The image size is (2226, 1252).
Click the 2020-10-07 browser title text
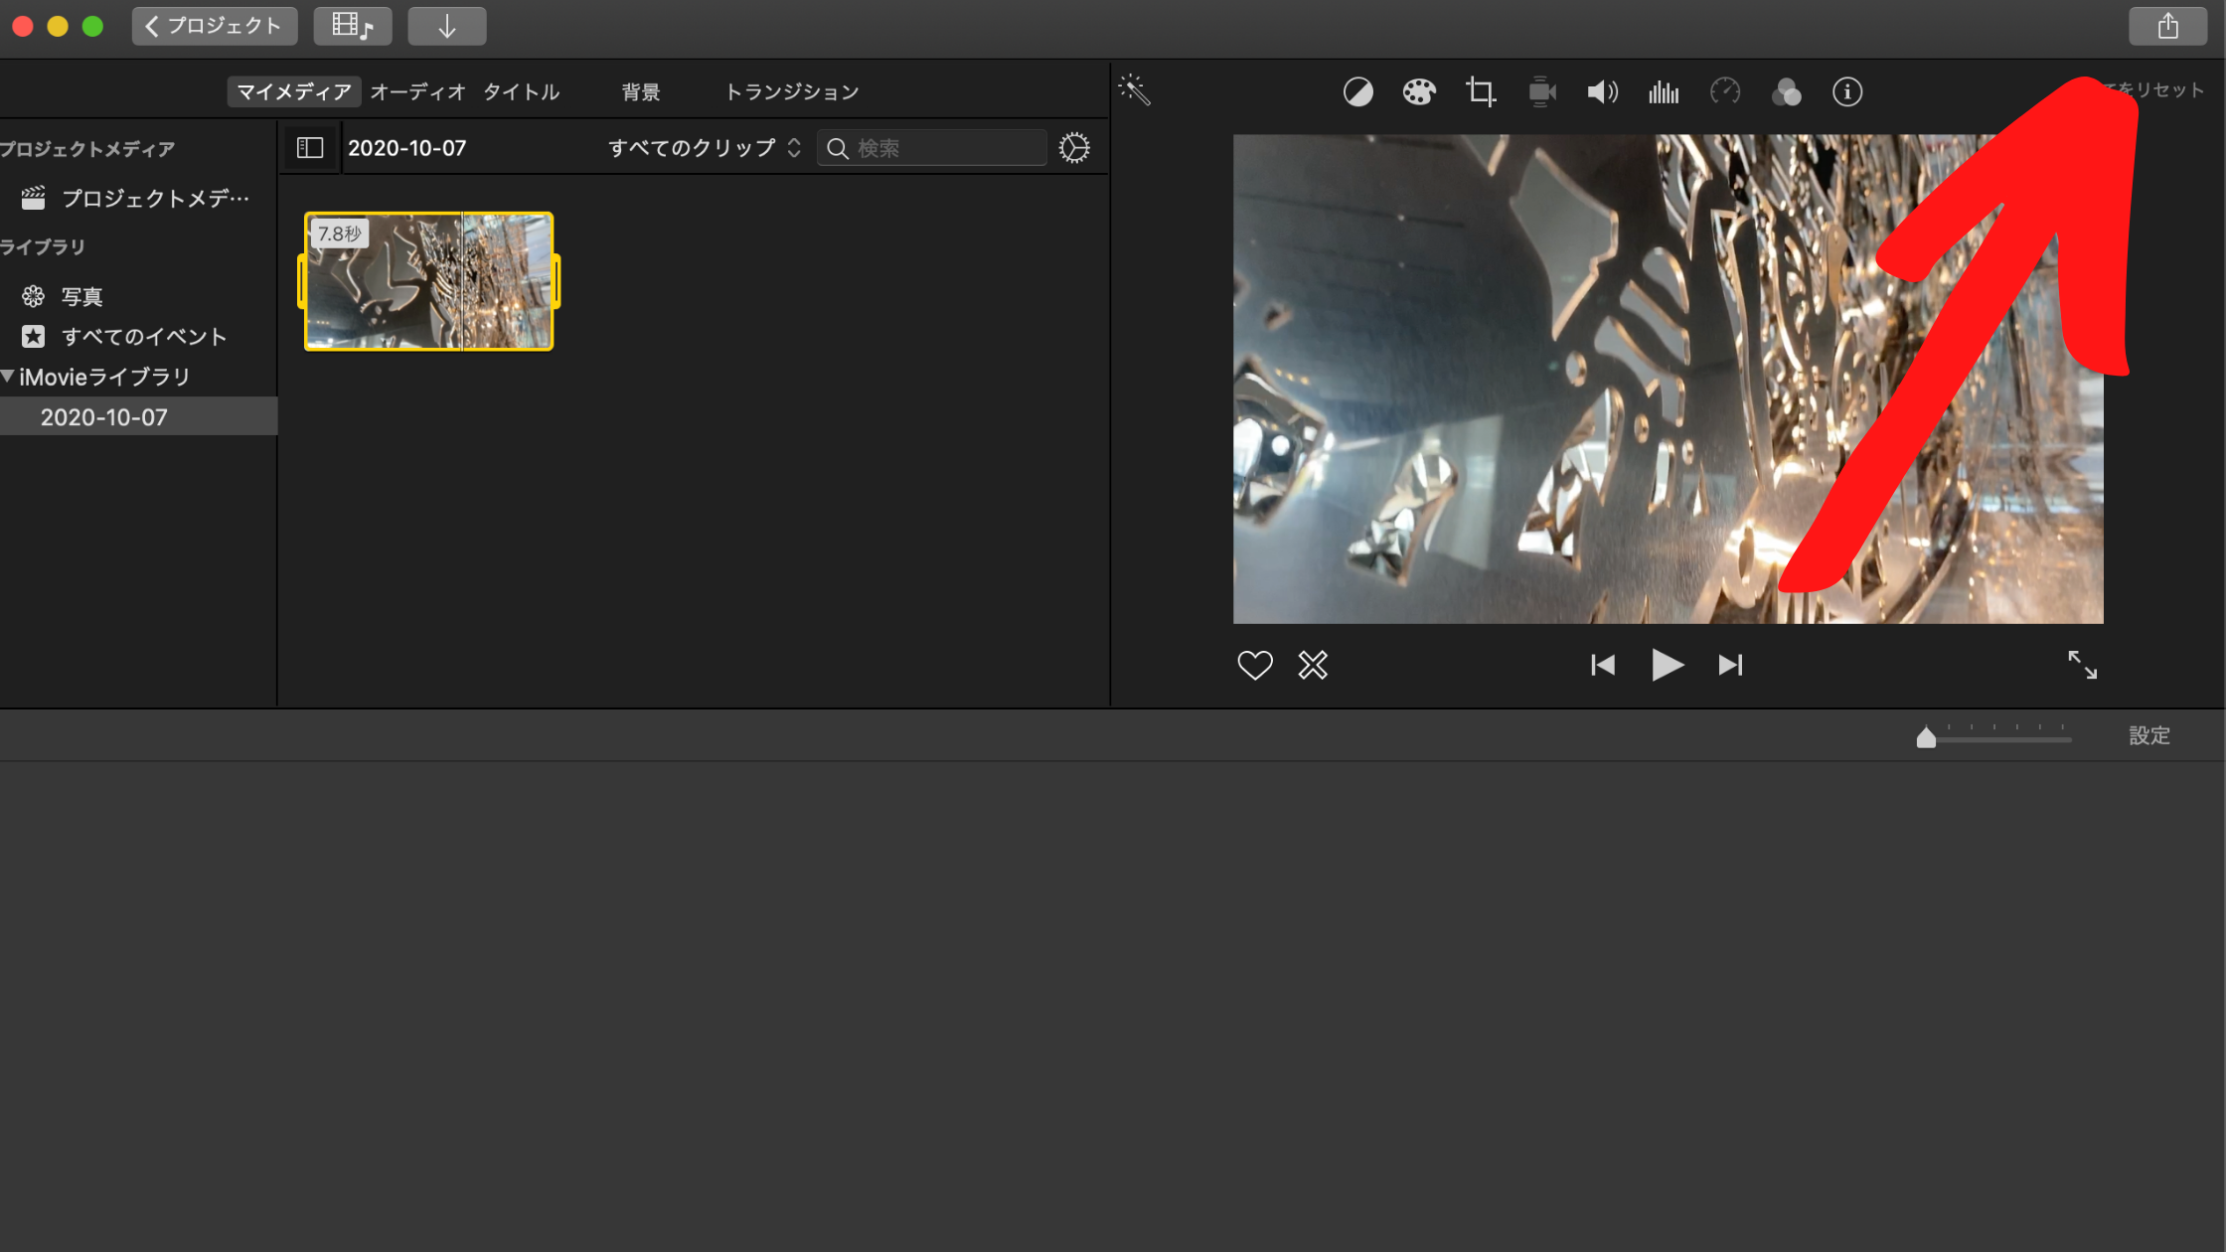coord(407,148)
